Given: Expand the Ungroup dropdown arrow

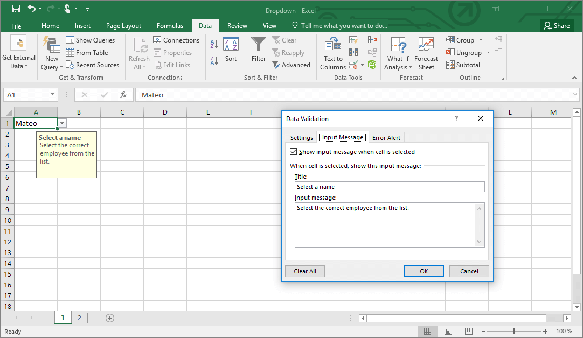Looking at the screenshot, I should [x=488, y=53].
